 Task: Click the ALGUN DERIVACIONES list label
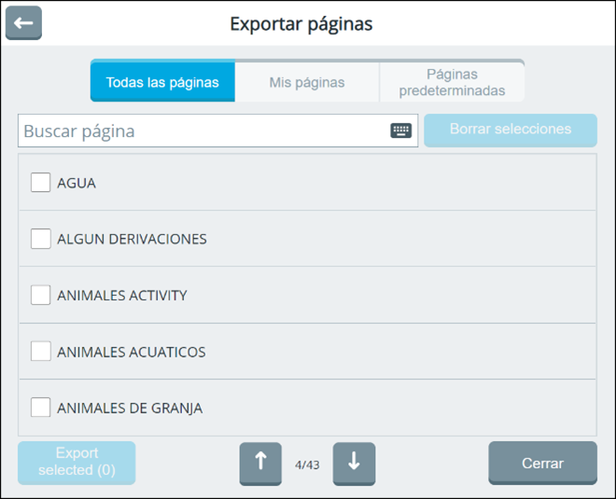click(x=132, y=239)
